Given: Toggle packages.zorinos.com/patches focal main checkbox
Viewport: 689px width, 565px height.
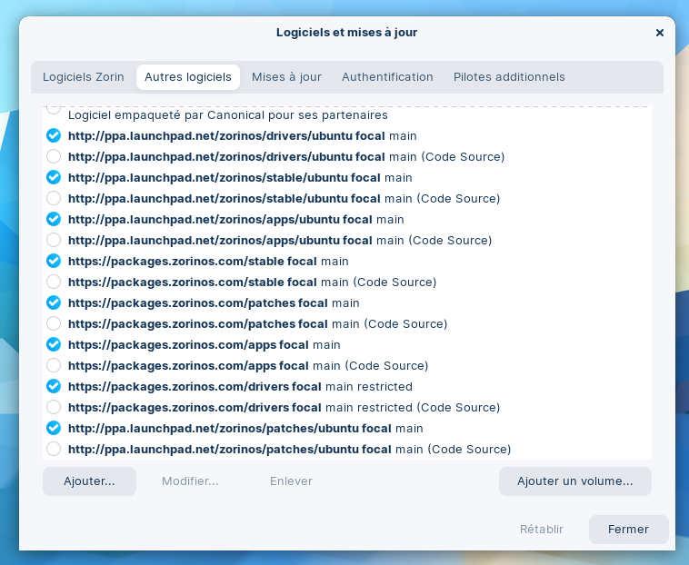Looking at the screenshot, I should click(x=54, y=302).
